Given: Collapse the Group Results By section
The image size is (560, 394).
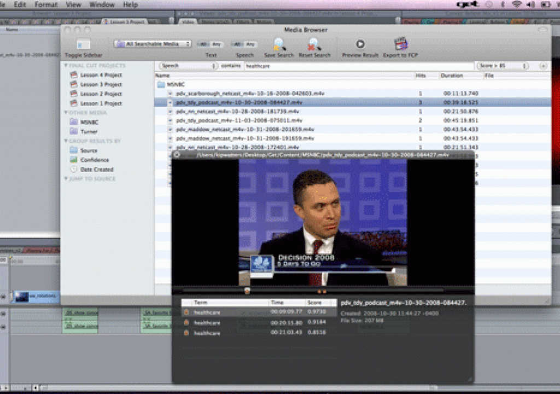Looking at the screenshot, I should click(x=66, y=141).
